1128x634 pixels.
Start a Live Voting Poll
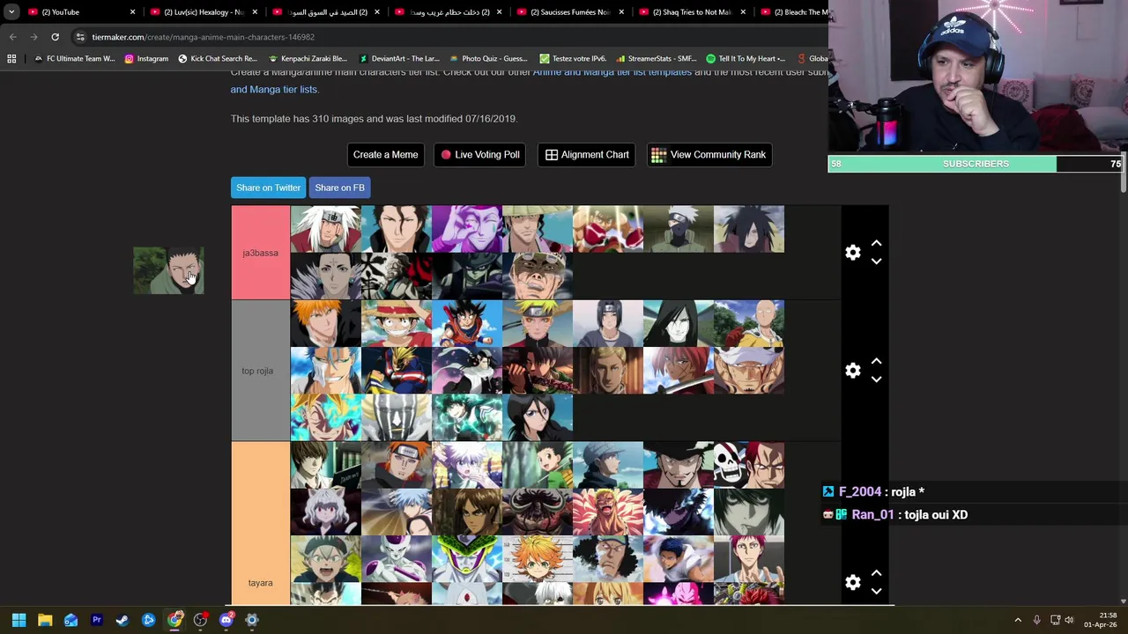[479, 155]
